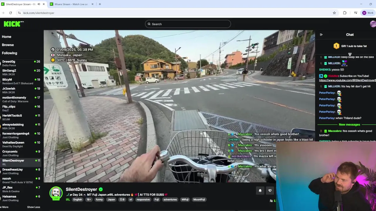Reload the page with the browser refresh icon

11,13
